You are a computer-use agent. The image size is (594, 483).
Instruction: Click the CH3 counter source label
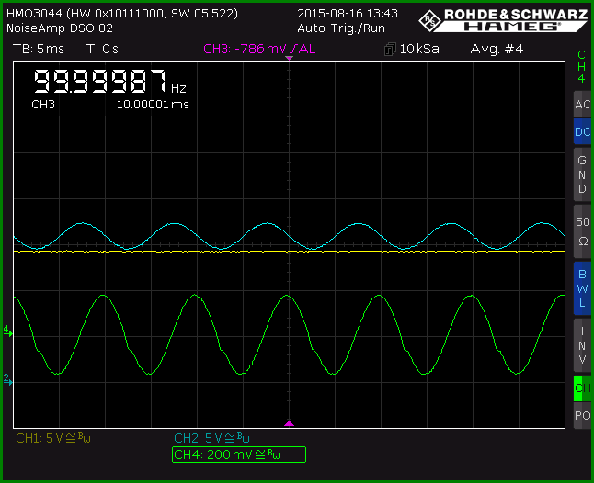coord(43,105)
